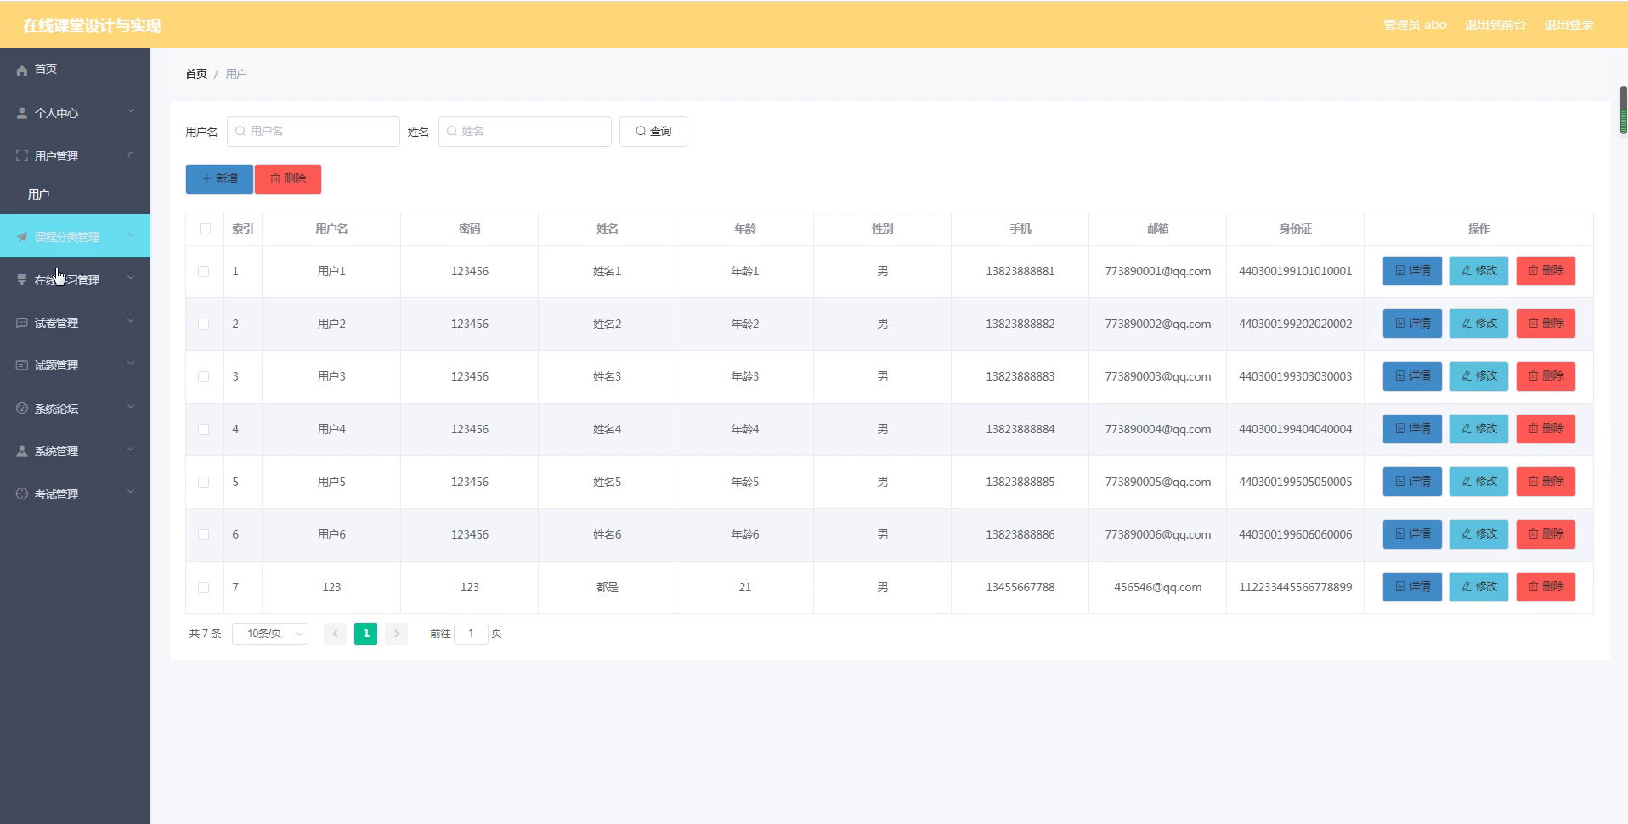The image size is (1628, 824).
Task: Focus the 姓名 search input
Action: coord(525,132)
